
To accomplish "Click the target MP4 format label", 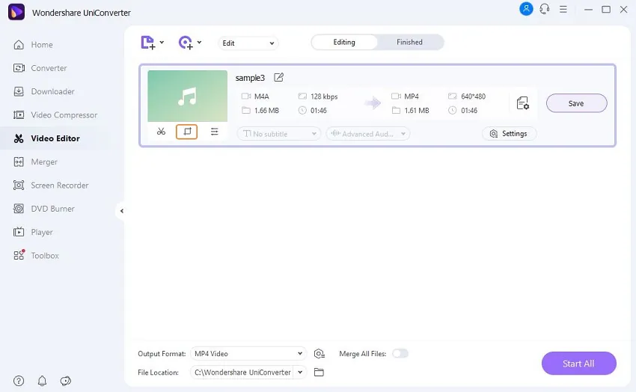I will 412,97.
